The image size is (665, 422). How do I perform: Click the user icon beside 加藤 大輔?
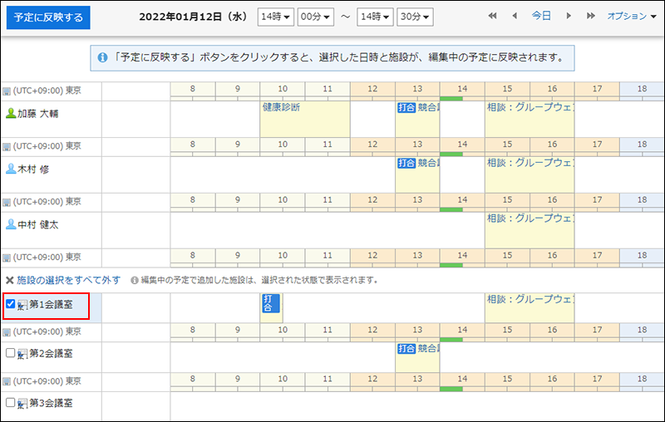[x=11, y=113]
